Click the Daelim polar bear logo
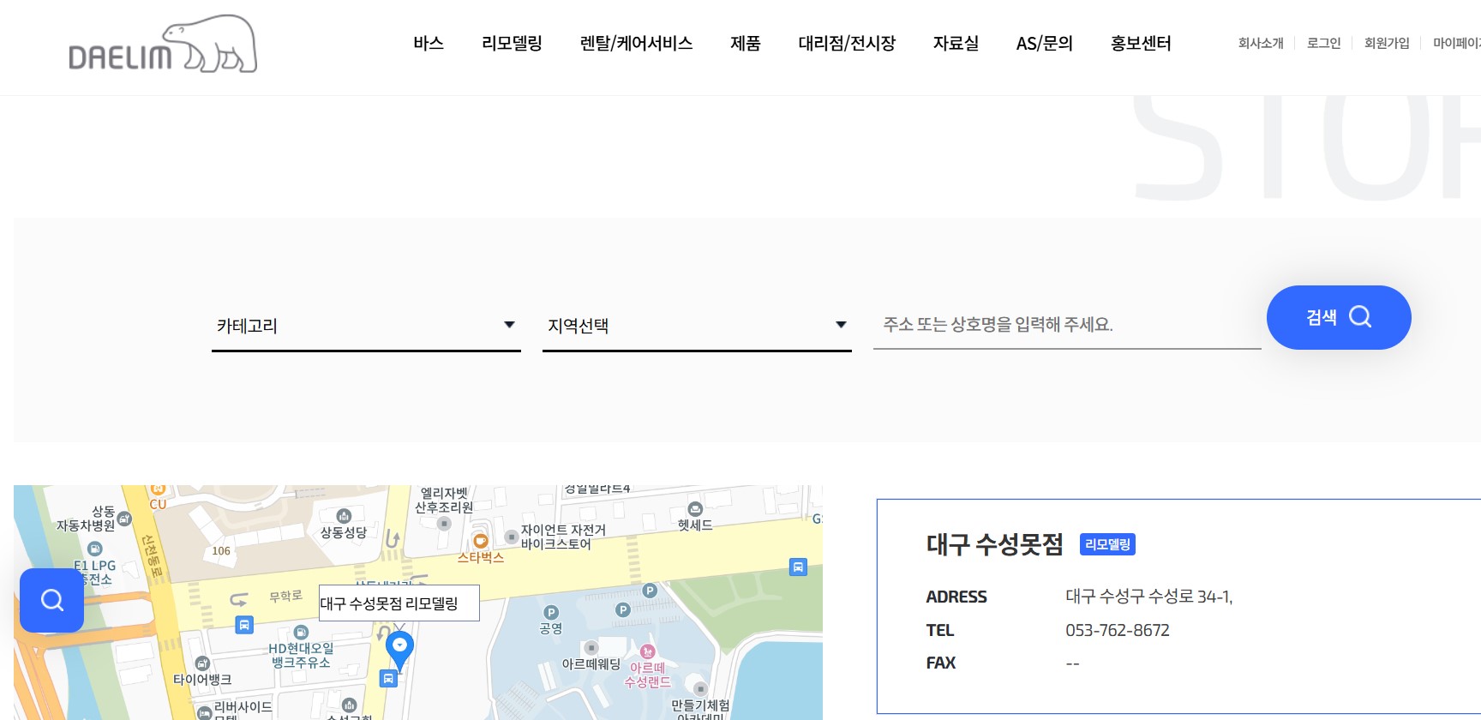Viewport: 1481px width, 720px height. point(163,45)
